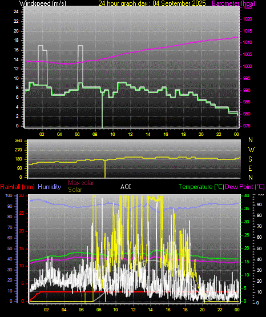Click the blue "Humidity" legend label

[x=49, y=187]
